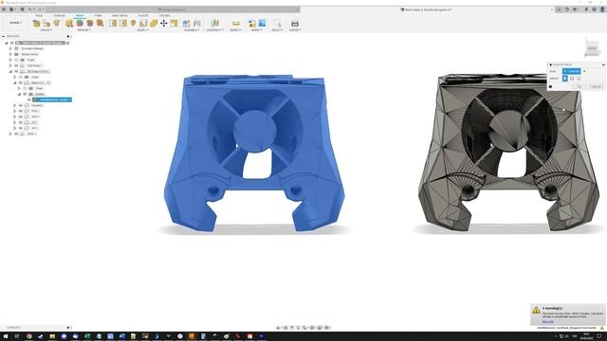Open the CONSTRUCT group dropdown
The height and width of the screenshot is (341, 607).
click(x=214, y=29)
